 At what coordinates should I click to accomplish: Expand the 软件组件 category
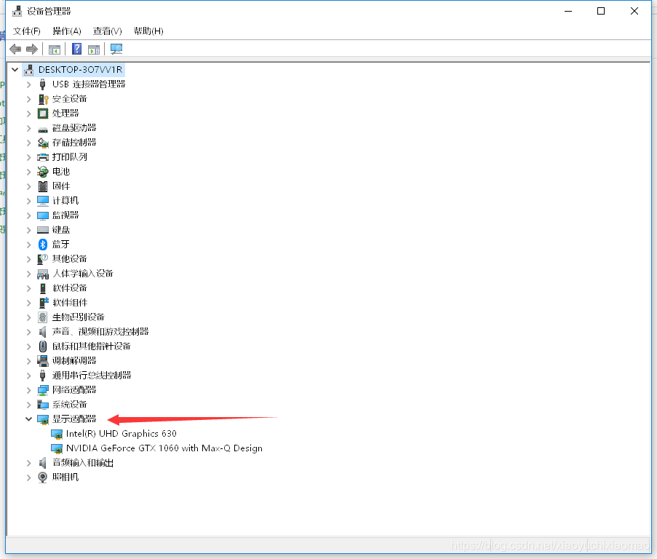(28, 303)
